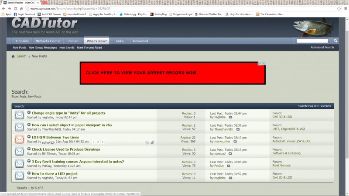Open the Software & Licensing forum link
The image size is (349, 196).
(x=286, y=153)
